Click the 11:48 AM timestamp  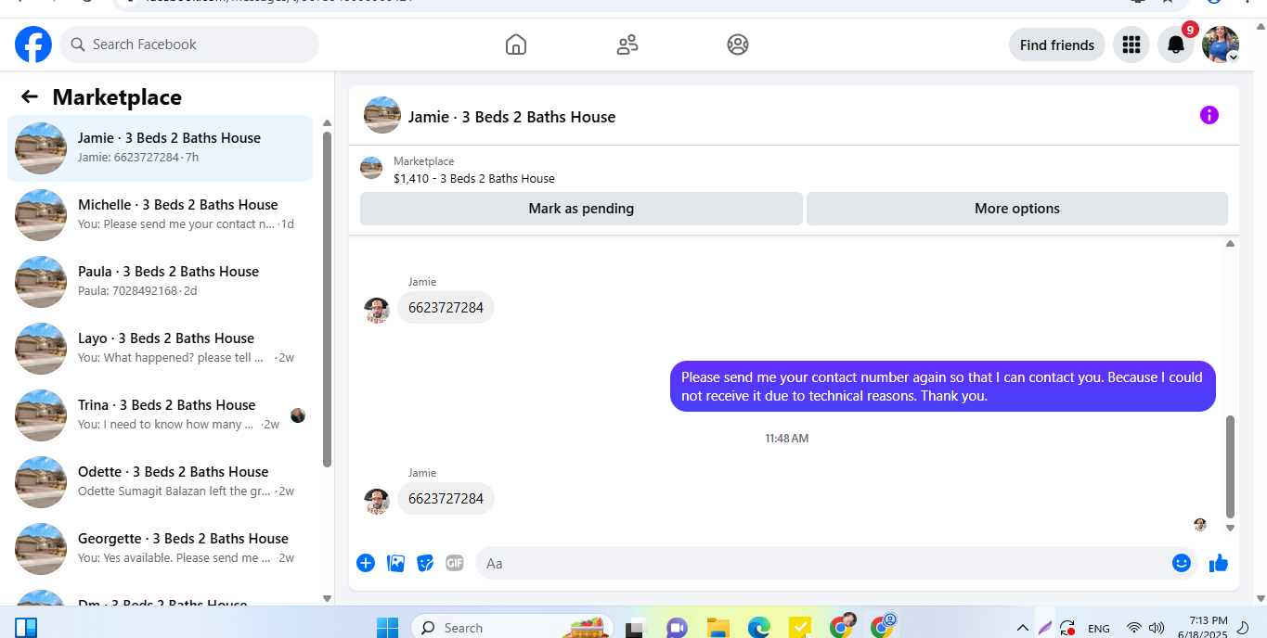tap(787, 438)
